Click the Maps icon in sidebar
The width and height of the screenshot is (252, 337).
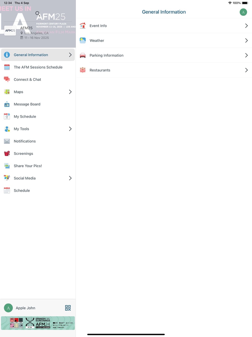[x=7, y=92]
